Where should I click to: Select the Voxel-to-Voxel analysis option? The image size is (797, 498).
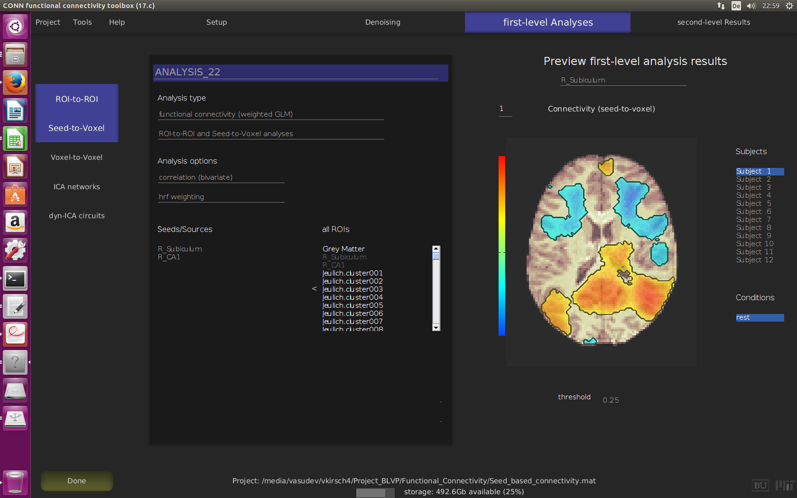tap(76, 157)
